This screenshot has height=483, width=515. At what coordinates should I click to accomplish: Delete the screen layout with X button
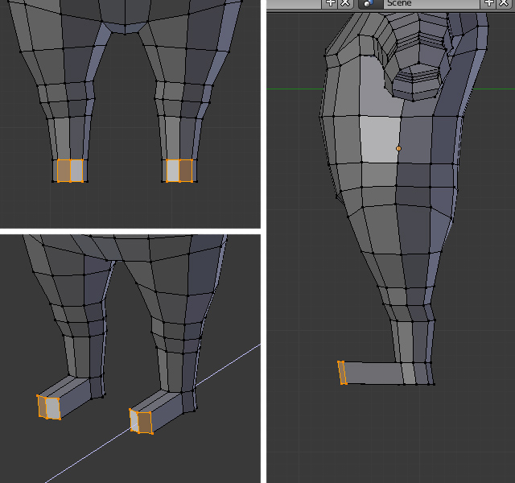(345, 3)
